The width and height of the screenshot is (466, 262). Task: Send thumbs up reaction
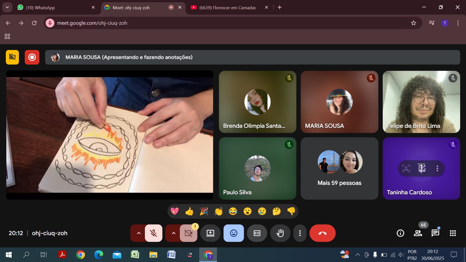(189, 211)
